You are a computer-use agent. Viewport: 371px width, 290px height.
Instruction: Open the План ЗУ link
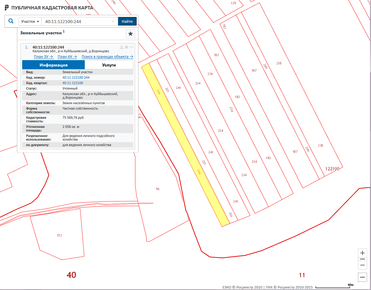(x=44, y=57)
